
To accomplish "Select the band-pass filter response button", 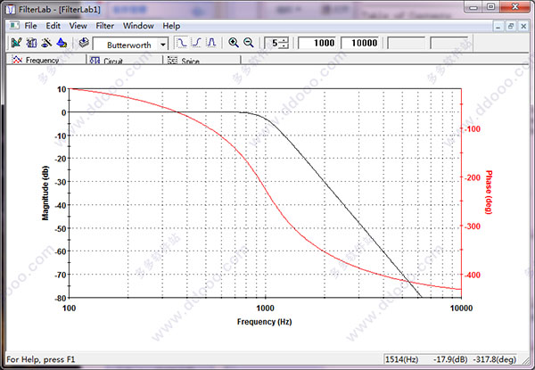I will (x=211, y=43).
